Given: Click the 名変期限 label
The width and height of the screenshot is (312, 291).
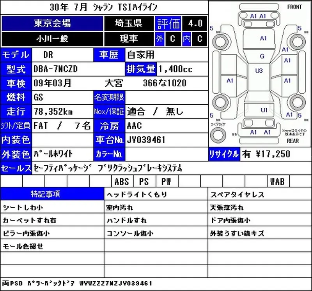Looking at the screenshot, I should click(x=109, y=98).
